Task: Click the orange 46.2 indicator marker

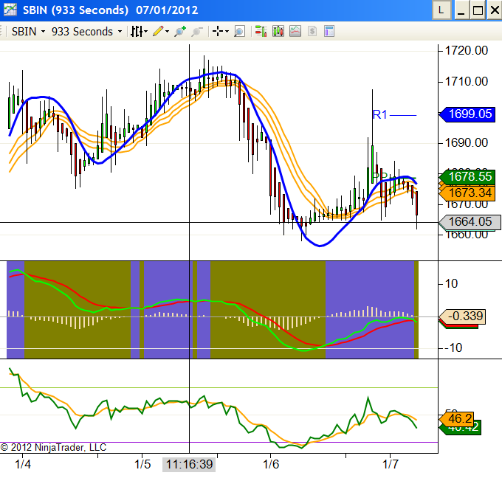Action: 457,418
